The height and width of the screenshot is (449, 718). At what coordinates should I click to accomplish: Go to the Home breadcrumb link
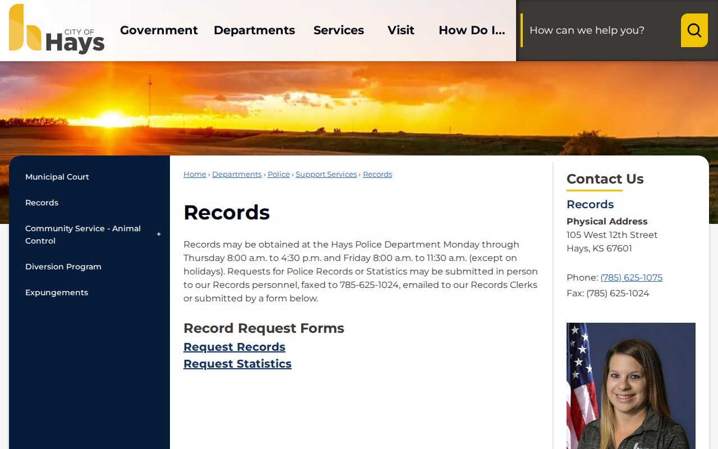pos(195,175)
